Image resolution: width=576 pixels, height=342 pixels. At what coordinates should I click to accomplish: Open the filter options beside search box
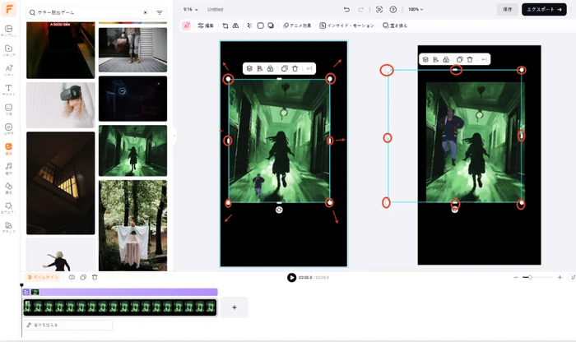coord(160,13)
